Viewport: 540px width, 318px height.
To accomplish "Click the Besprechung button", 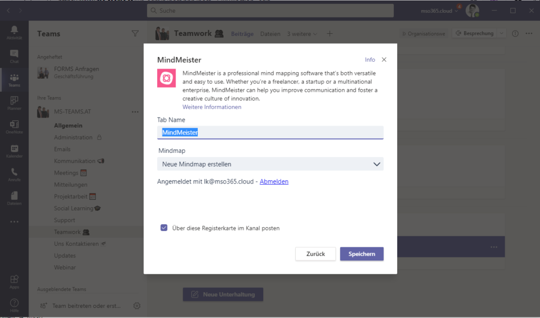I will (475, 33).
